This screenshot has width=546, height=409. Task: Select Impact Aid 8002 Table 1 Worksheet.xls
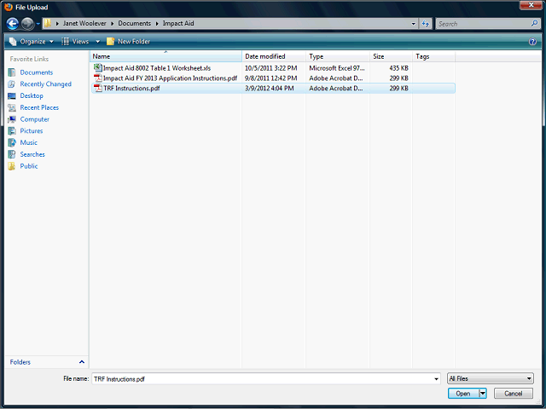157,68
